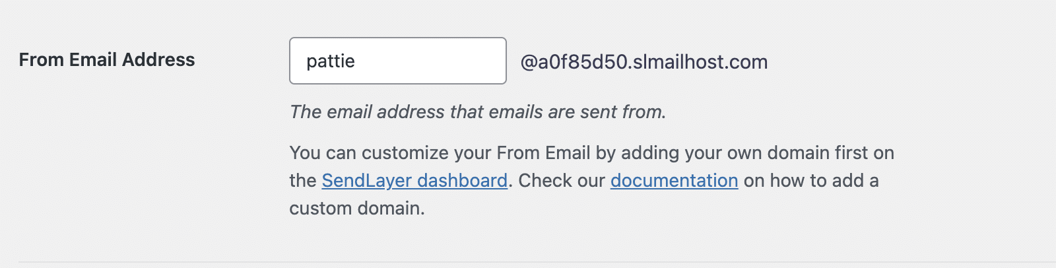
Task: Open the documentation link
Action: click(674, 180)
